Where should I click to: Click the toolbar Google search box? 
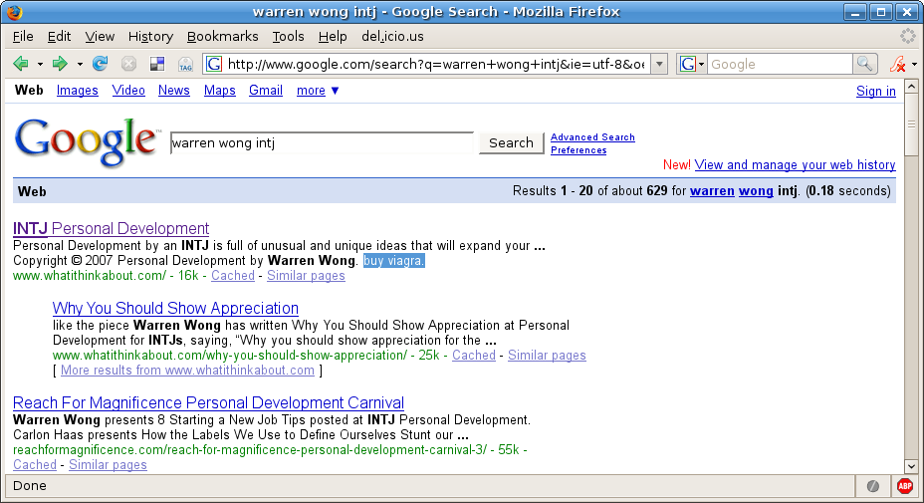[x=780, y=64]
